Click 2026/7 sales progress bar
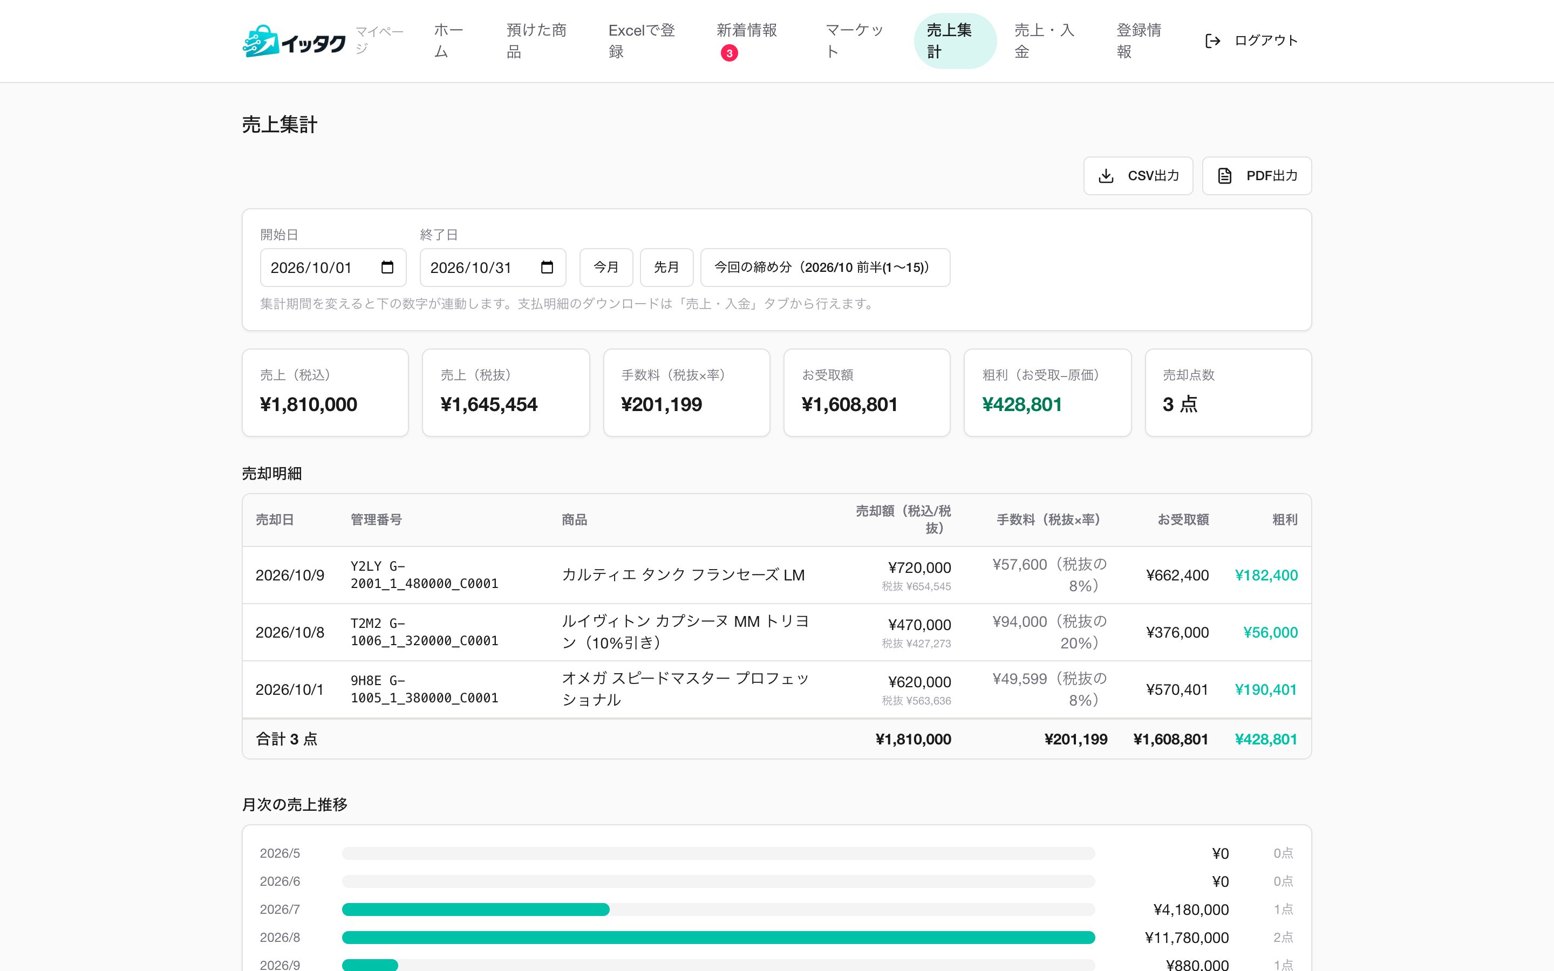Viewport: 1554px width, 971px height. tap(719, 910)
